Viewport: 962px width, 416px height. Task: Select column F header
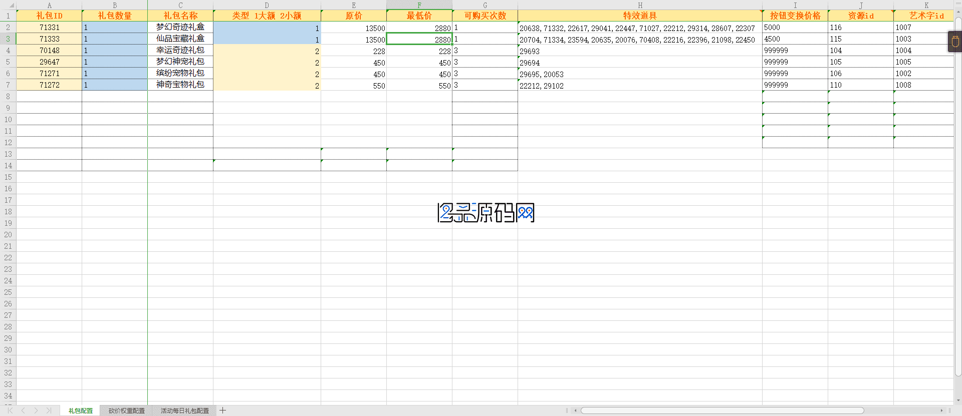tap(419, 5)
